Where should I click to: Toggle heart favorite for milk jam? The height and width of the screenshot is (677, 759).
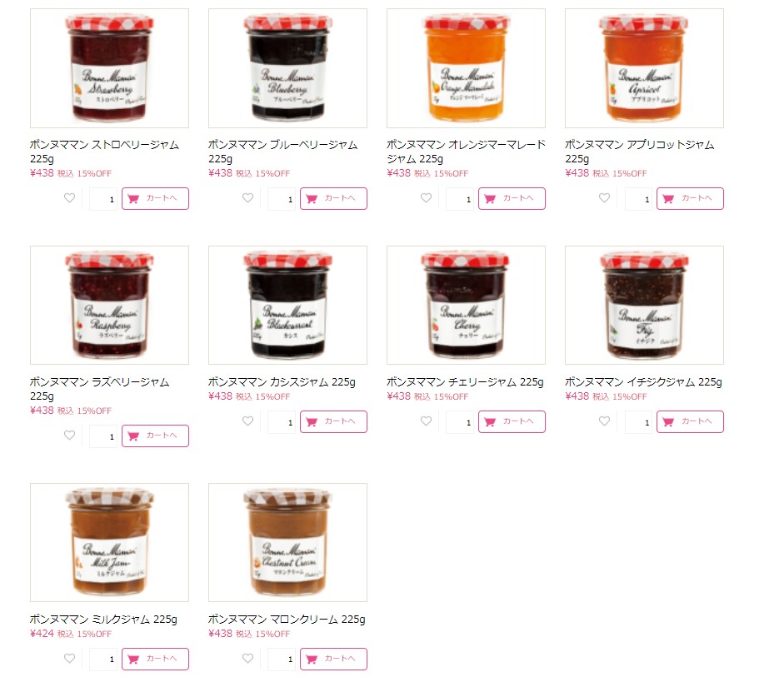[x=70, y=658]
